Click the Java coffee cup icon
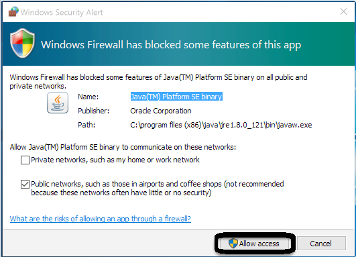 (58, 103)
